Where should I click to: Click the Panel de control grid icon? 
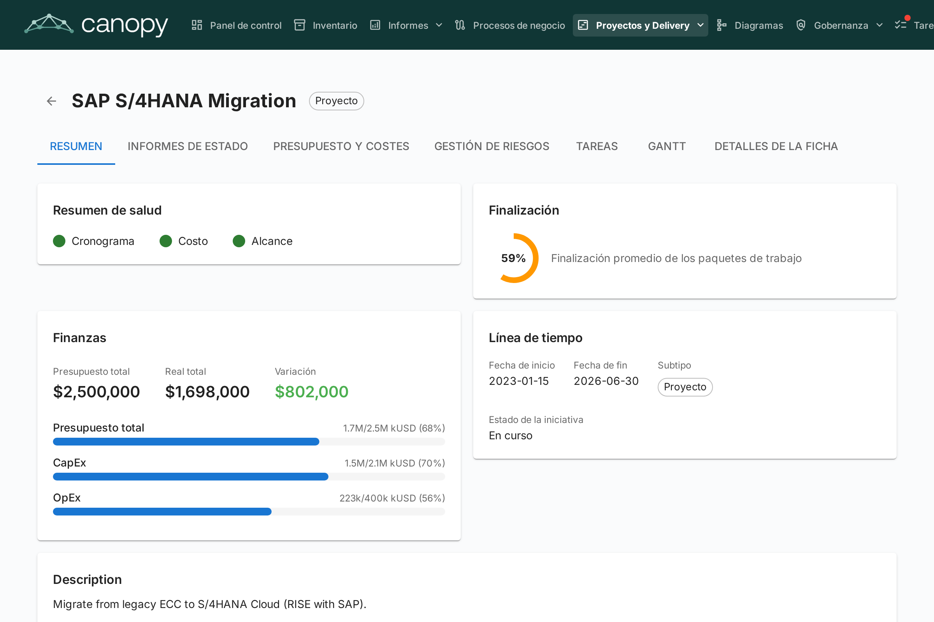pyautogui.click(x=197, y=25)
